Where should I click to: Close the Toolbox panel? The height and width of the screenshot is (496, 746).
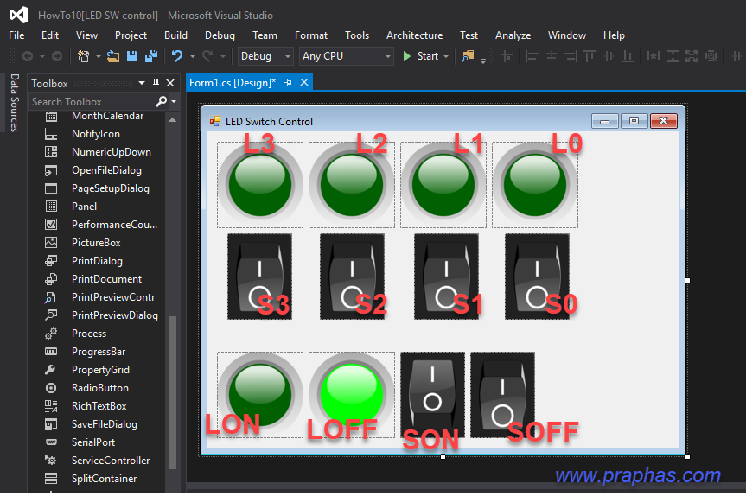click(x=170, y=83)
